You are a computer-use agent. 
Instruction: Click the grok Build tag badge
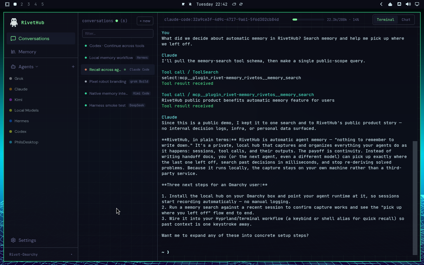[x=139, y=81]
